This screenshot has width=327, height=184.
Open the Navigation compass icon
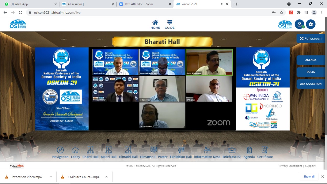60,150
